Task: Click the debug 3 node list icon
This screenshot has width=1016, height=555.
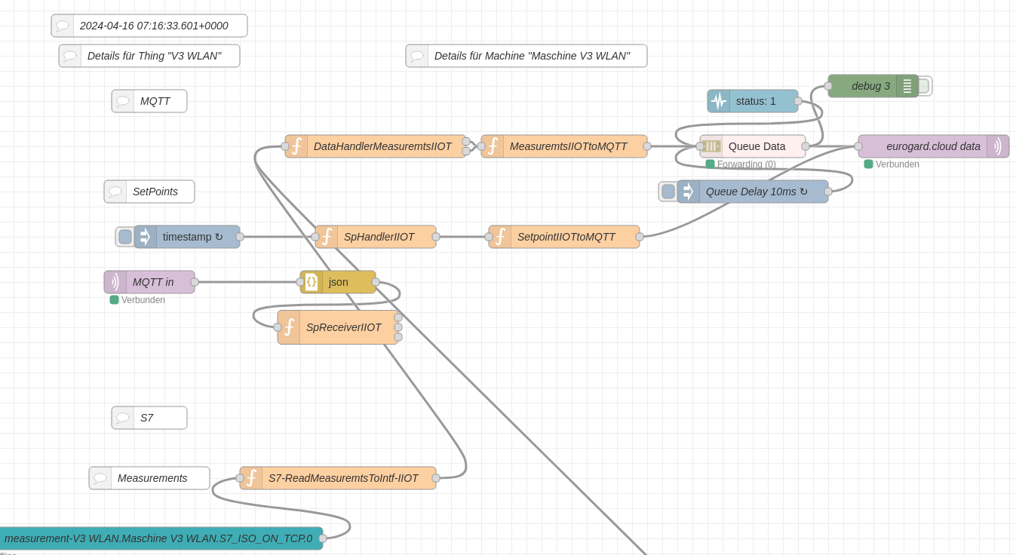Action: [x=907, y=86]
